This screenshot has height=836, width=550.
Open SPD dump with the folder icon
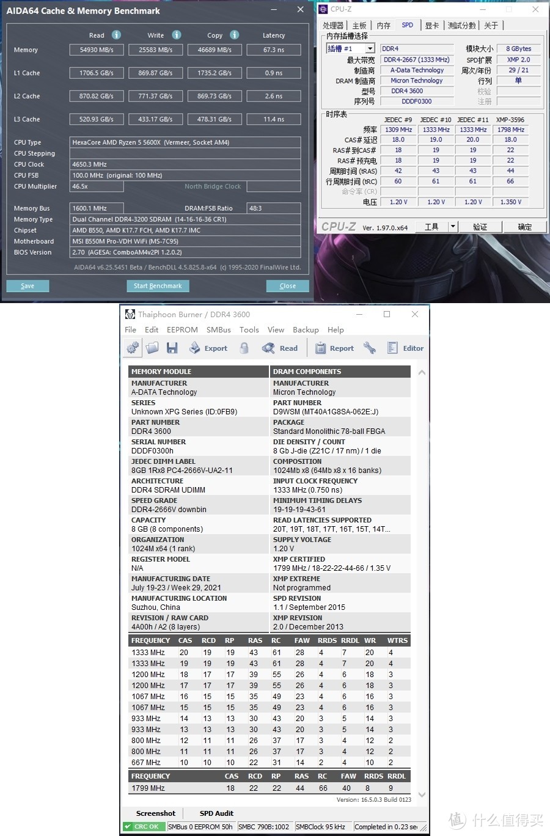coord(152,348)
